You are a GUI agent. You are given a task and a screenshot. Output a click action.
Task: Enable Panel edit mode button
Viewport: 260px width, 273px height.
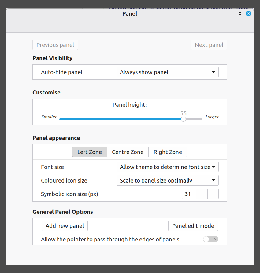tap(193, 226)
